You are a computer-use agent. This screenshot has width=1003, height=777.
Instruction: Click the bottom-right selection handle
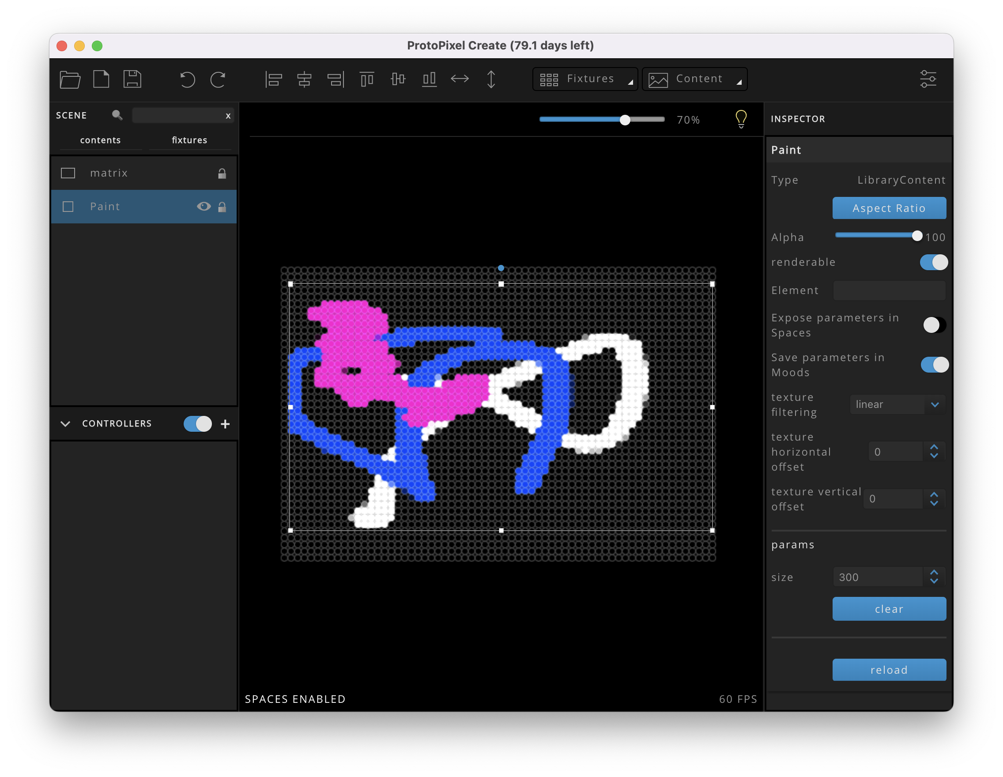coord(712,530)
